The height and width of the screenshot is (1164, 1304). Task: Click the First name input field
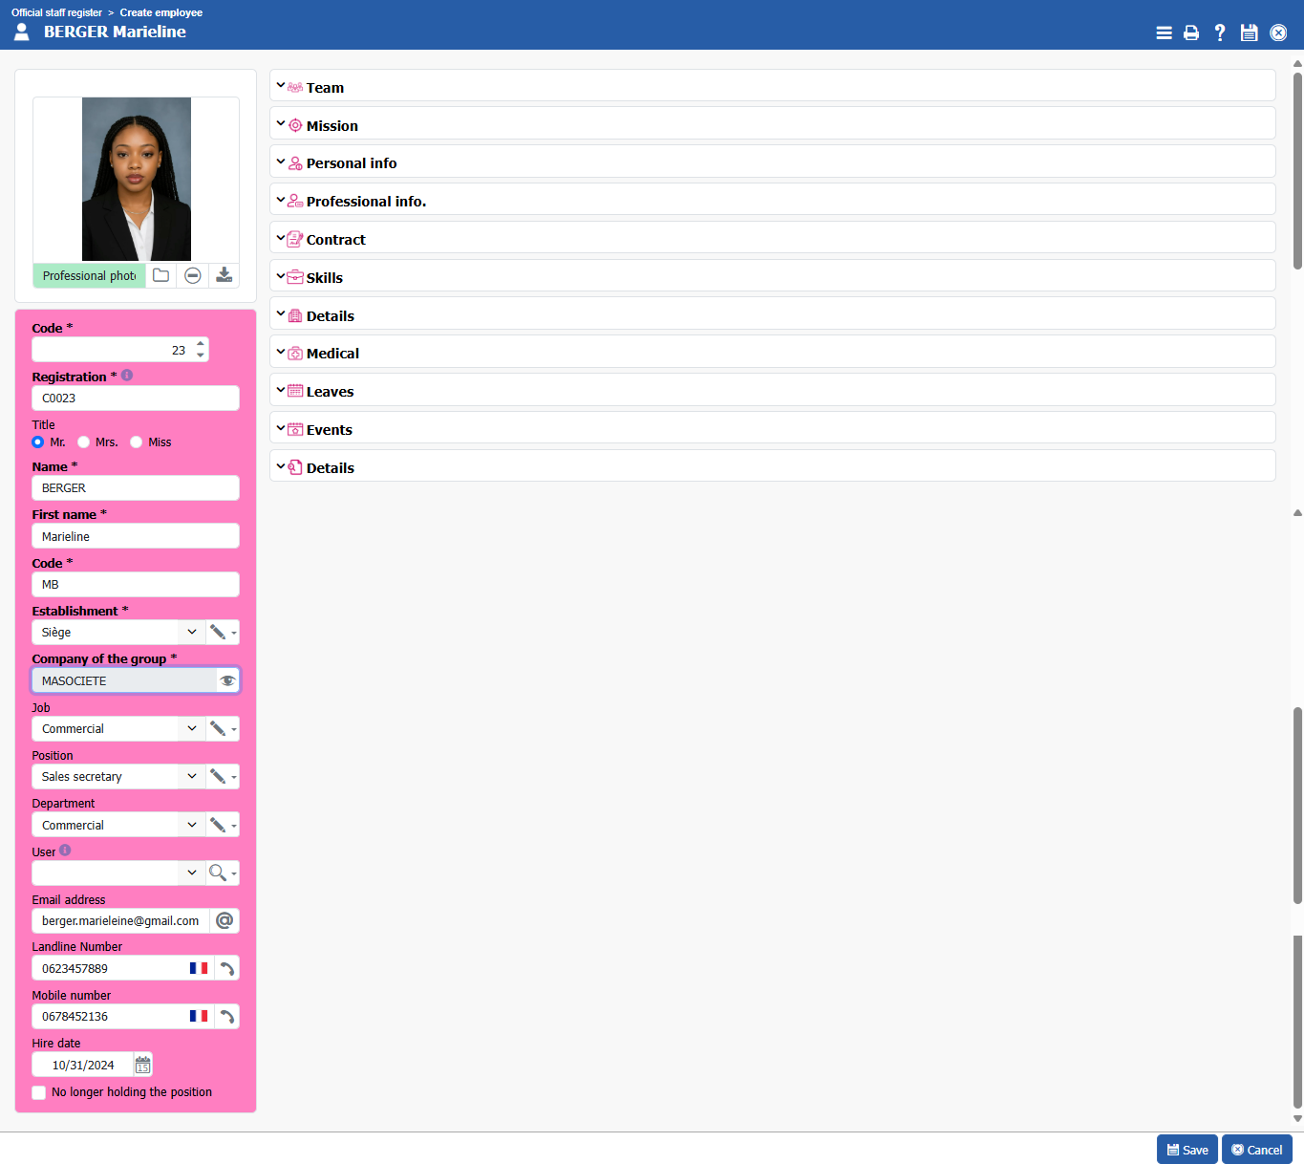click(x=136, y=536)
